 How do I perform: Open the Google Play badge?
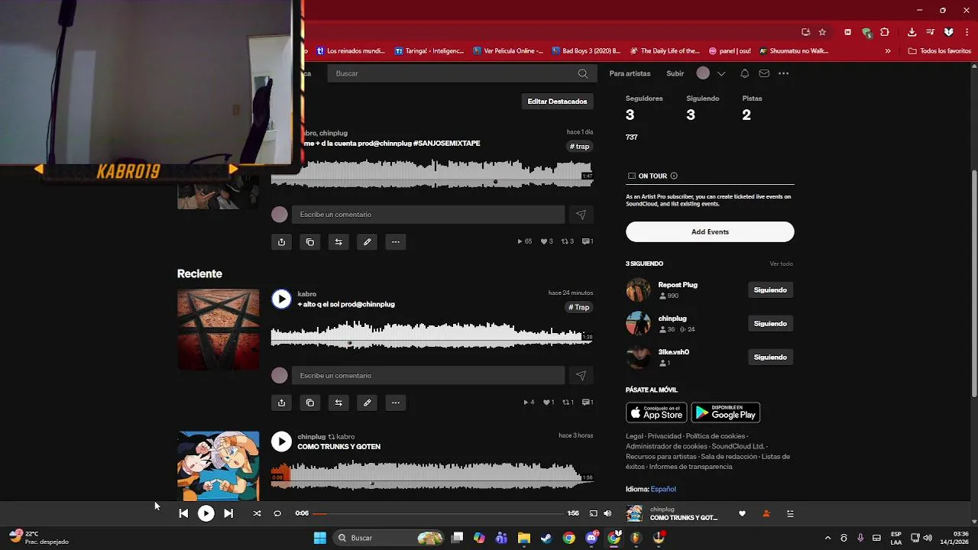point(726,412)
